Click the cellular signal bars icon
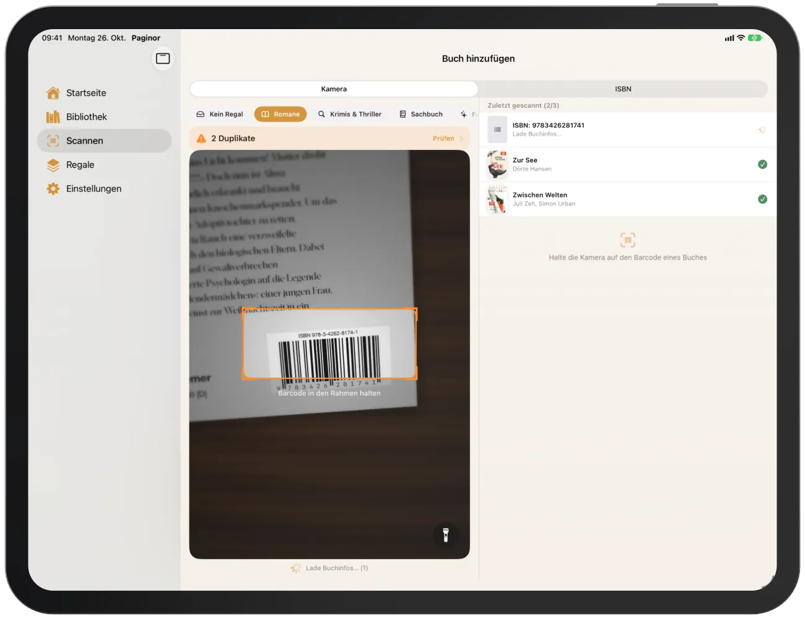The image size is (805, 618). click(729, 38)
